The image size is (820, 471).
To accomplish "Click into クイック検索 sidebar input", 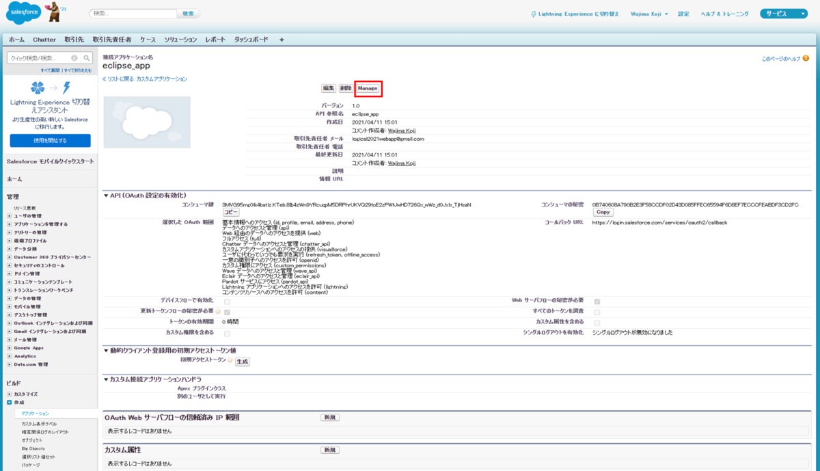I will coord(40,58).
